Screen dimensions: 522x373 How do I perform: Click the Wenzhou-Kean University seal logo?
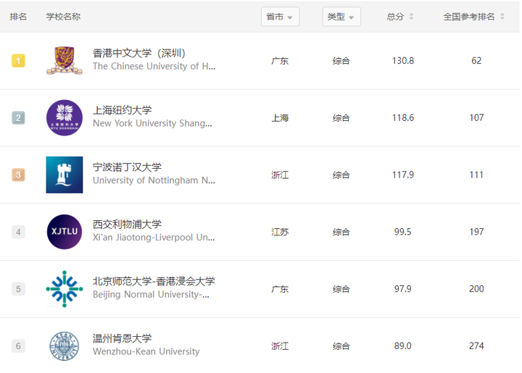[x=65, y=346]
